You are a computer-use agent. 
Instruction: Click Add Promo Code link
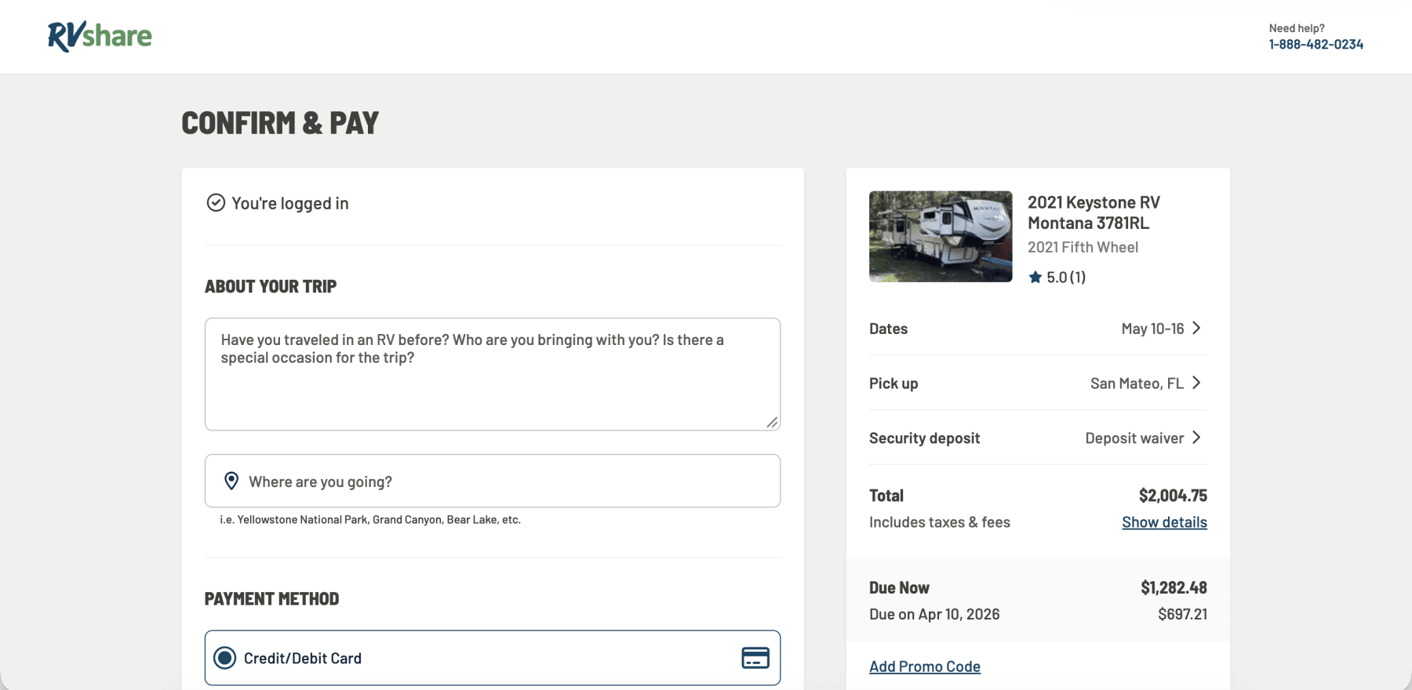(925, 666)
